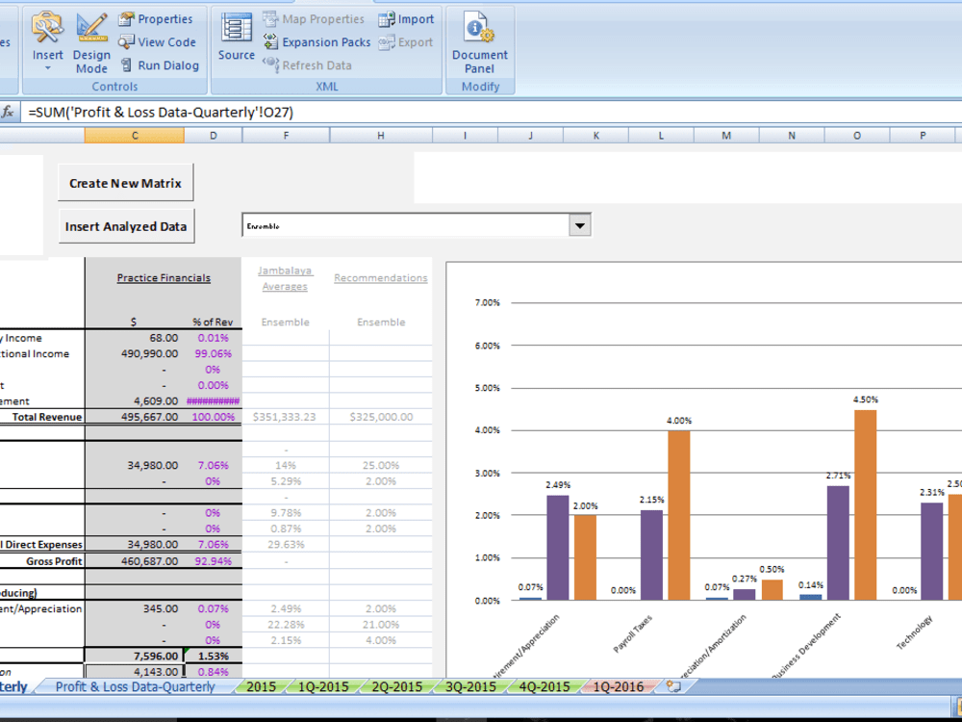Click the 2.49% purple bar
Screen dimensions: 962x722
click(x=558, y=548)
